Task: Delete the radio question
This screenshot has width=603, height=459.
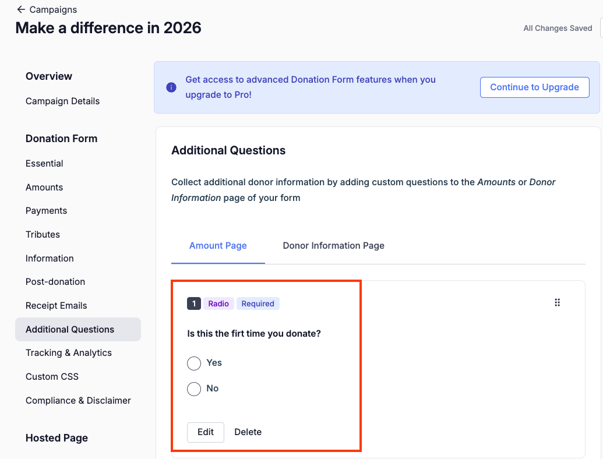Action: click(248, 432)
